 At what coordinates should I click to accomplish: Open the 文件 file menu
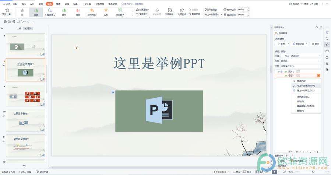coord(7,4)
